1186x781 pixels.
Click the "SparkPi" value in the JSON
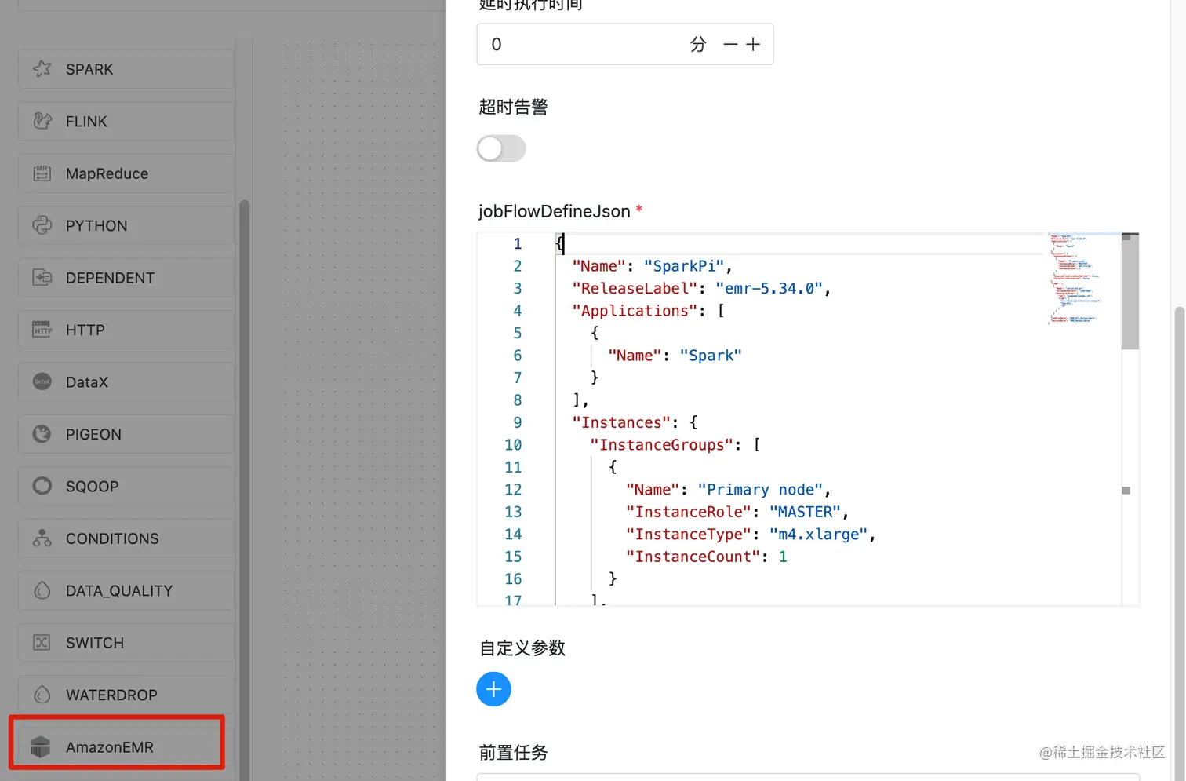coord(684,266)
